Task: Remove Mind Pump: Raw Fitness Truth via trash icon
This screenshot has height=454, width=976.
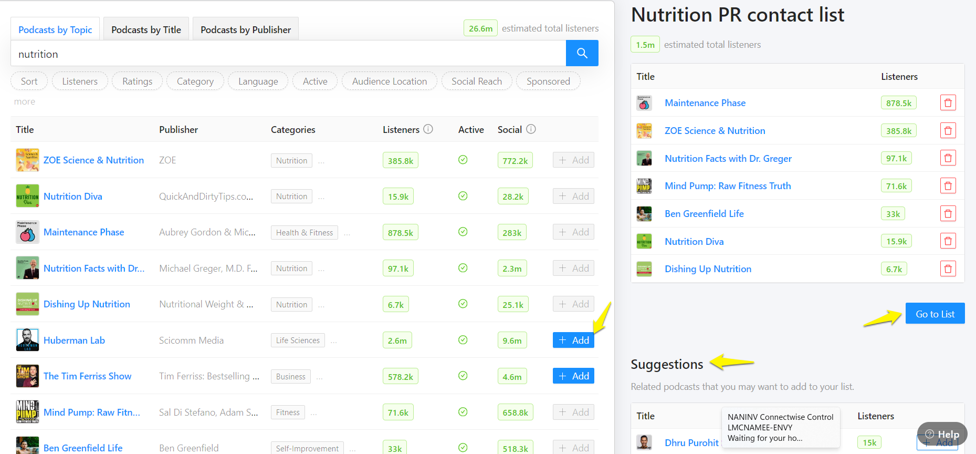Action: point(948,185)
